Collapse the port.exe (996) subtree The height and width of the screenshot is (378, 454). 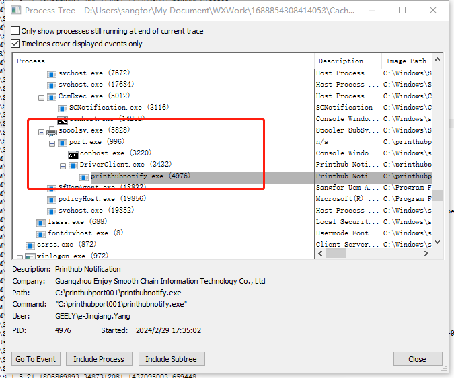[52, 142]
